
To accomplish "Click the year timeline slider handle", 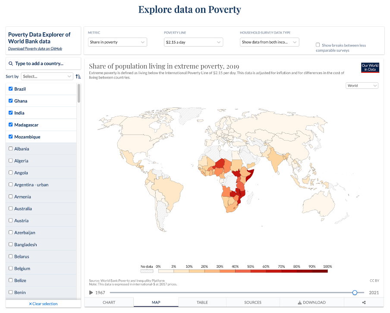I will tap(355, 292).
